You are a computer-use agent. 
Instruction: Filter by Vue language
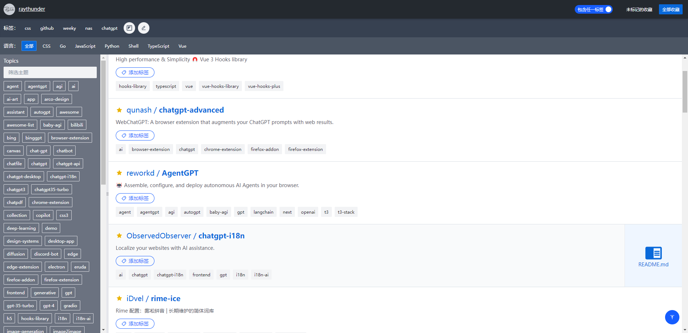pyautogui.click(x=182, y=46)
